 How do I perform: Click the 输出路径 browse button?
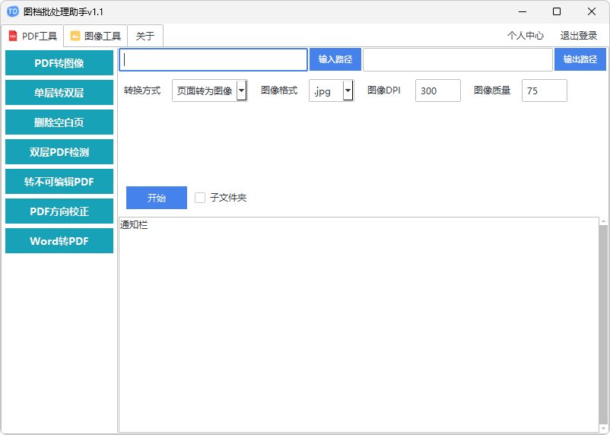click(x=580, y=59)
